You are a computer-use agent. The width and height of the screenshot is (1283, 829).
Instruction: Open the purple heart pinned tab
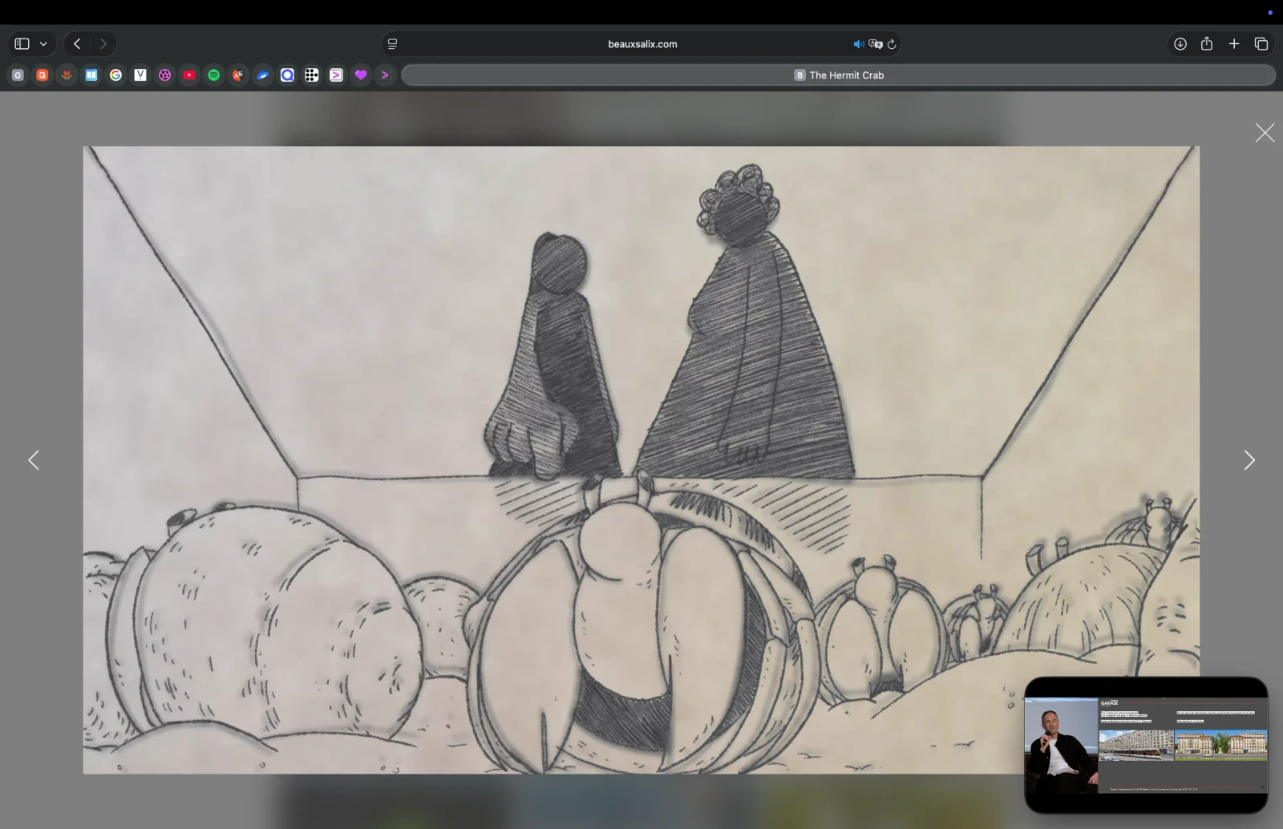361,75
